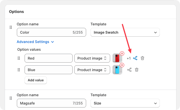
Task: Click the red phone case thumbnail
Action: tap(117, 58)
